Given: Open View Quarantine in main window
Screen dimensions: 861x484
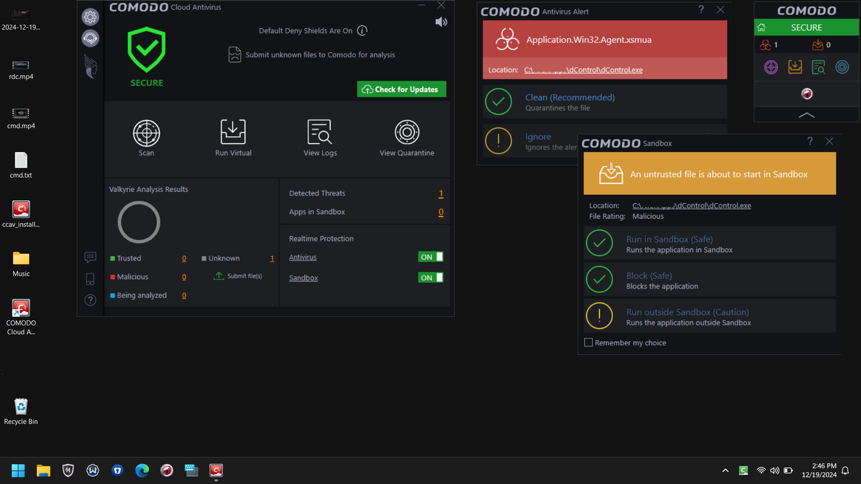Looking at the screenshot, I should click(407, 138).
